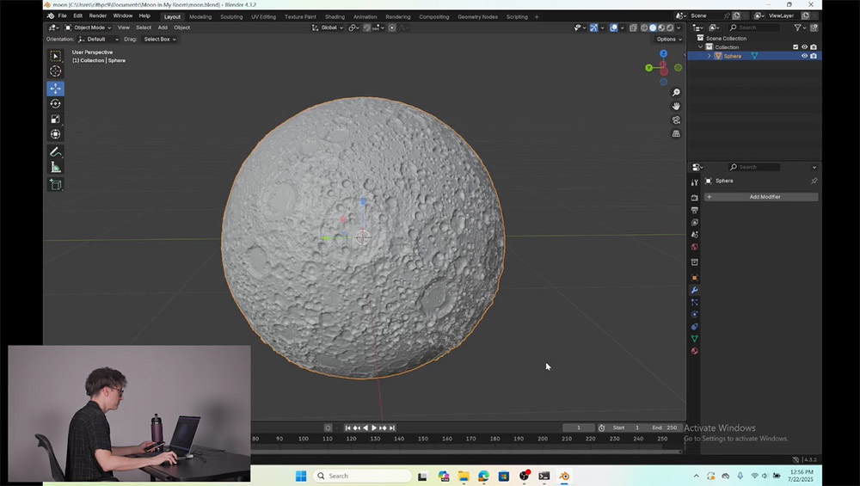Open the Global transform orientation dropdown
This screenshot has width=860, height=486.
point(329,28)
